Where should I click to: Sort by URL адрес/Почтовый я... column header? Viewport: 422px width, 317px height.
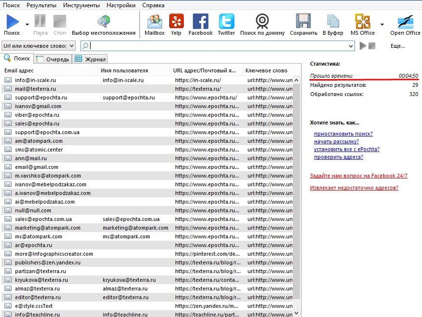(x=206, y=70)
